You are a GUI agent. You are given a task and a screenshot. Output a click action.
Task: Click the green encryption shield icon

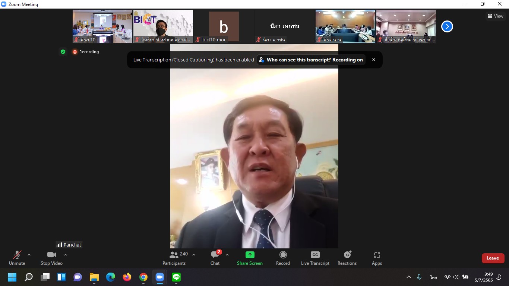pos(63,52)
